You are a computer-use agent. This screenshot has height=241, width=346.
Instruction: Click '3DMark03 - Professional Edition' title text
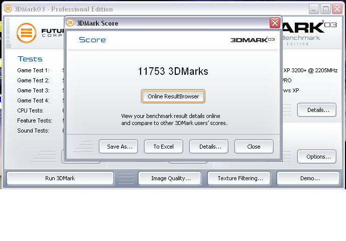click(64, 9)
